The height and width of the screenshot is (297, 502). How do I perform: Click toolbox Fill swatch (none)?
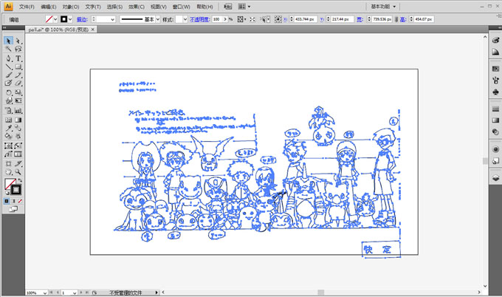[10, 184]
